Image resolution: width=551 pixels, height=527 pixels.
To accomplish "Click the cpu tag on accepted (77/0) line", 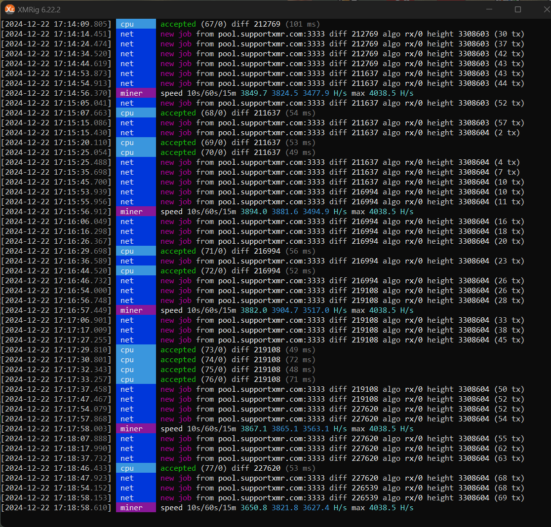I will [x=127, y=468].
